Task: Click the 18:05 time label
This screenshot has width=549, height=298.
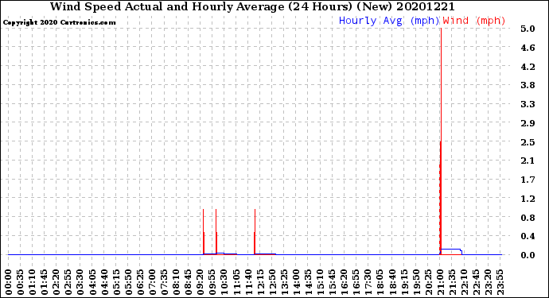Action: tap(381, 282)
